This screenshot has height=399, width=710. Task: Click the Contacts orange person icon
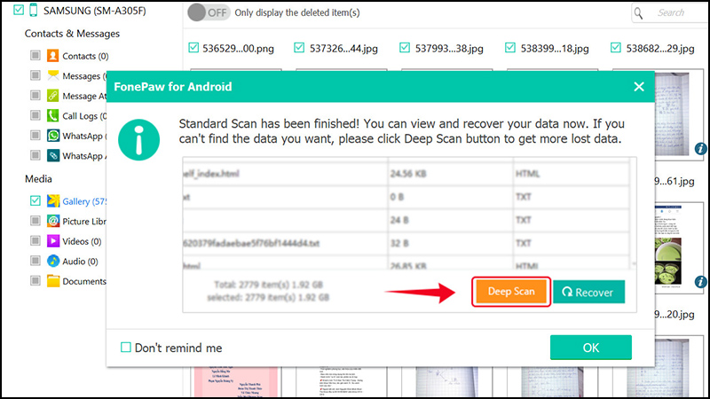[x=53, y=56]
